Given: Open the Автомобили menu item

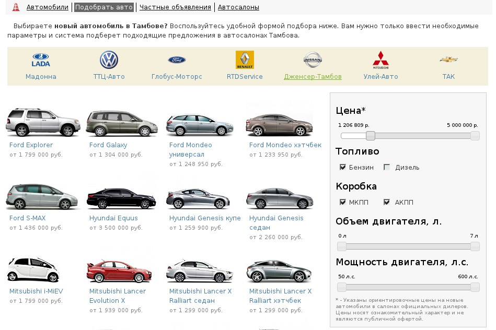Looking at the screenshot, I should tap(48, 7).
